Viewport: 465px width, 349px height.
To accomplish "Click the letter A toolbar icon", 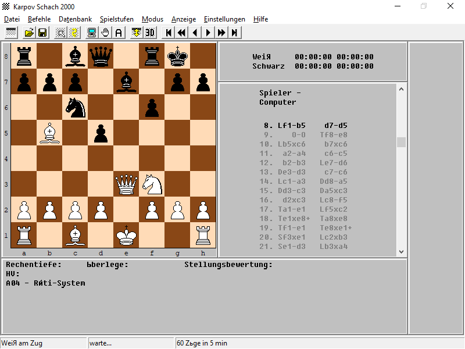I will [119, 33].
